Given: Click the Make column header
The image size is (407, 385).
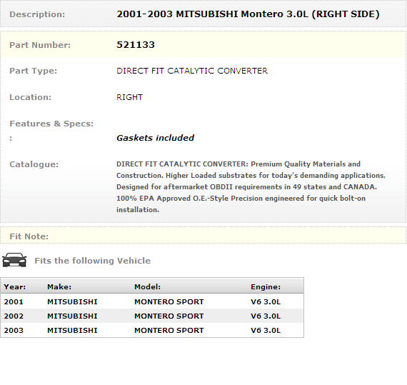Looking at the screenshot, I should click(59, 287).
